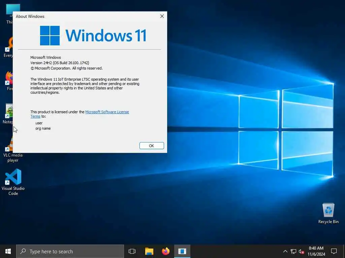
Task: Select the Recycle Bin desktop icon
Action: pyautogui.click(x=328, y=213)
